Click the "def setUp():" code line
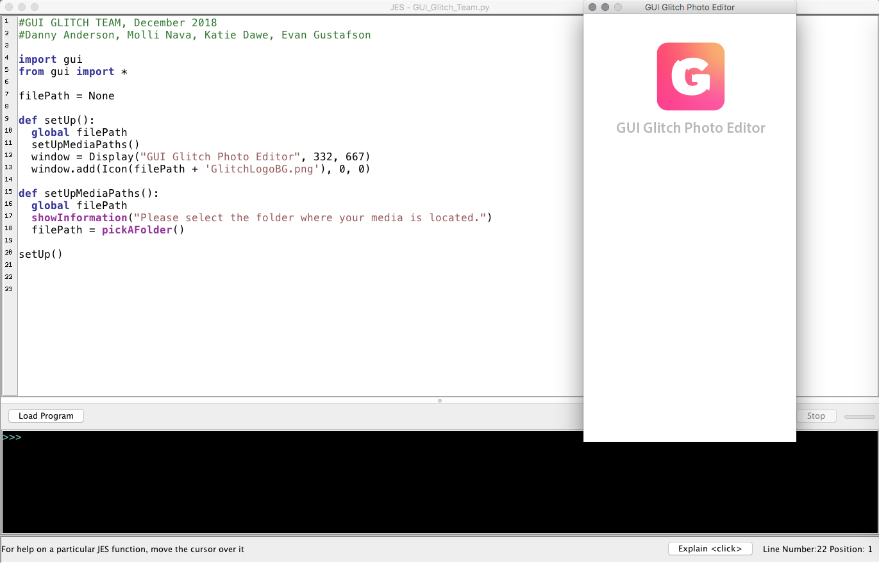The width and height of the screenshot is (879, 563). pyautogui.click(x=57, y=121)
